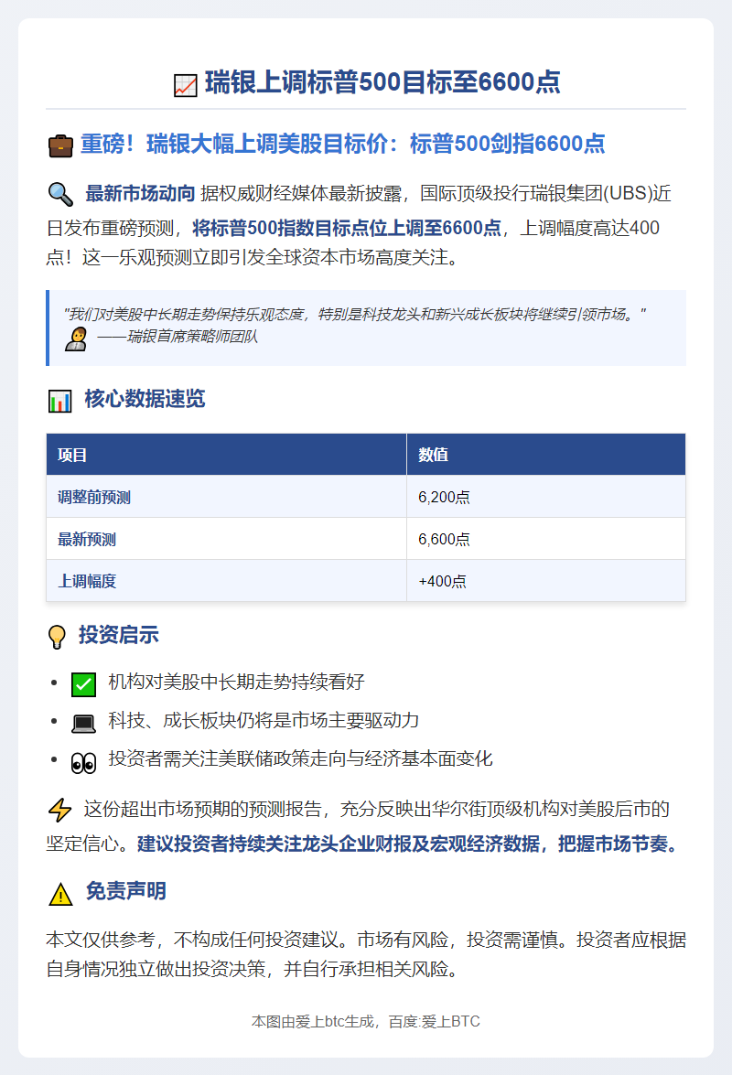The width and height of the screenshot is (732, 1075).
Task: Click the bullet 科技、成长板块仍将是市场主要驱动力
Action: [264, 720]
